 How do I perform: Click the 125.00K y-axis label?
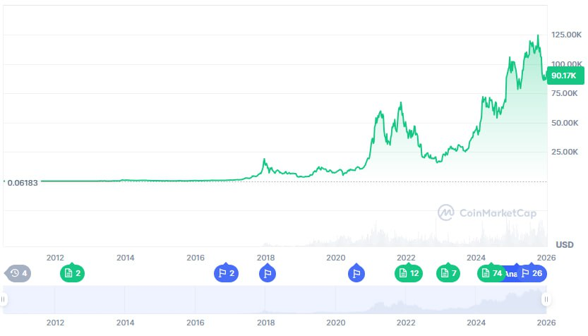pyautogui.click(x=567, y=35)
